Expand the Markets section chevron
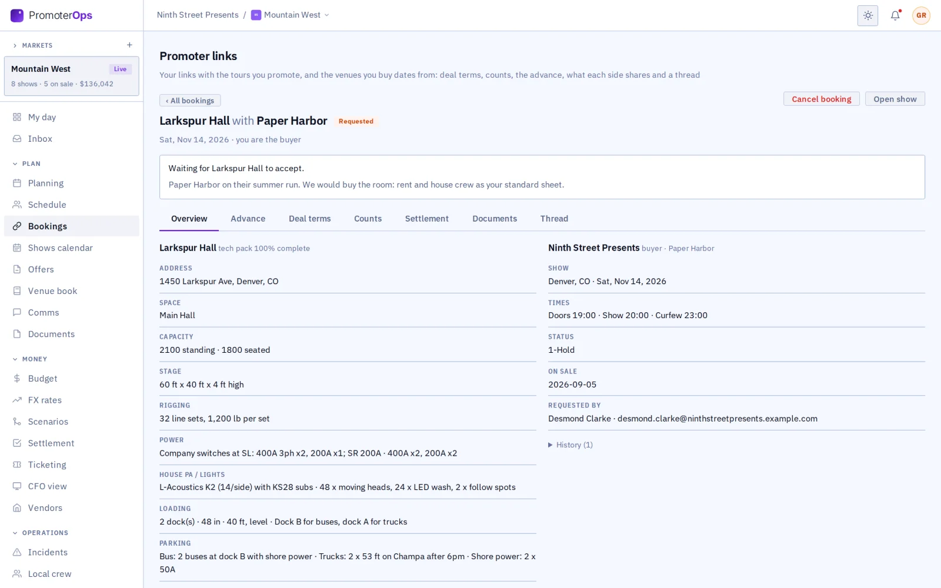 tap(15, 45)
